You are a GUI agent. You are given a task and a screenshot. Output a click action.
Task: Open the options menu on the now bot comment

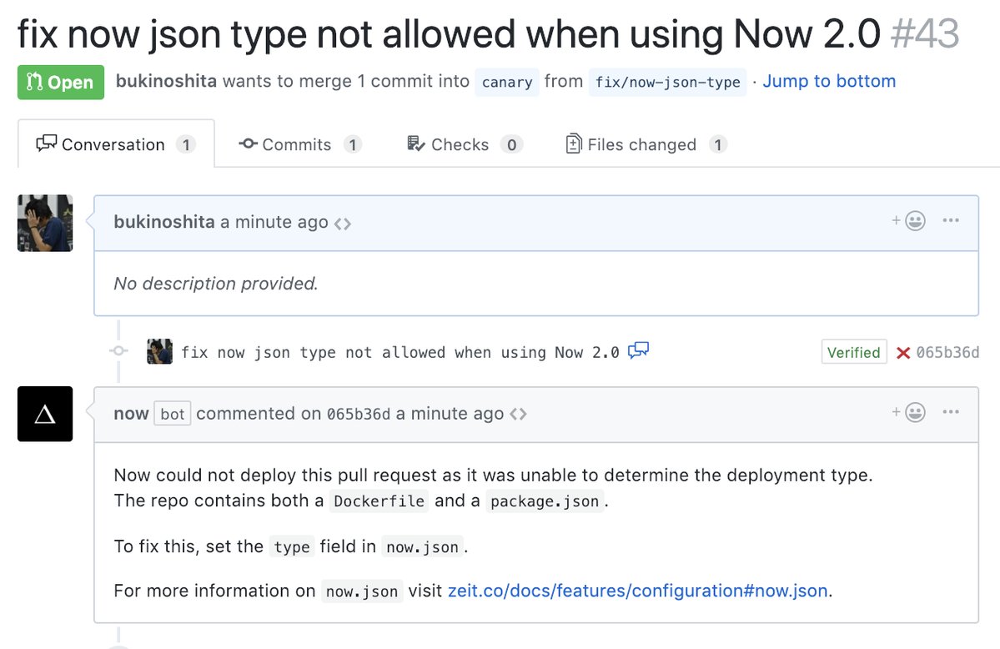(x=951, y=411)
